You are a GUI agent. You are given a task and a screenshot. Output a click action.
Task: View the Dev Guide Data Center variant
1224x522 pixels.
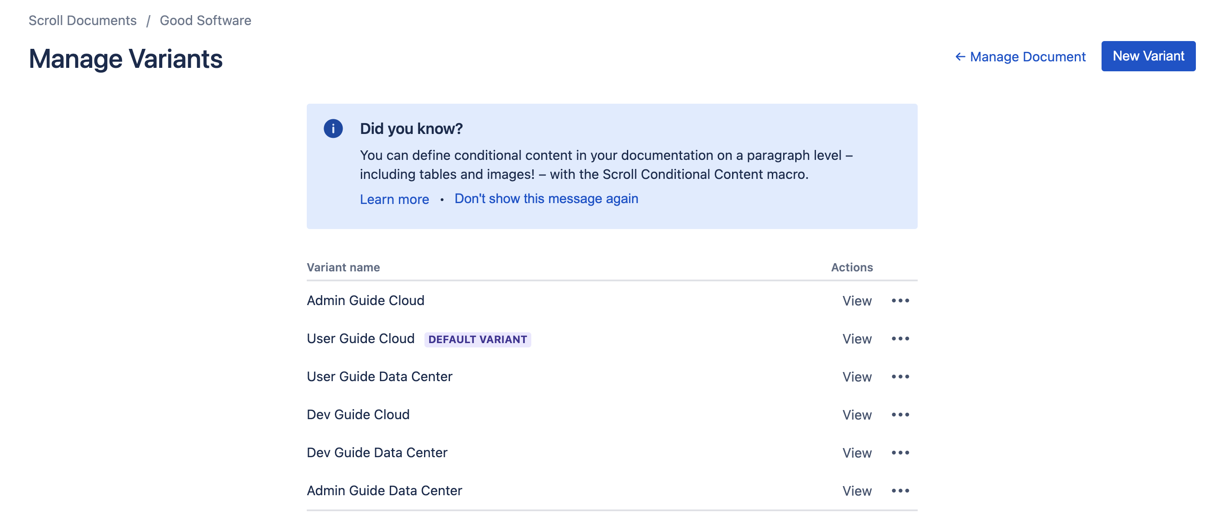(857, 453)
